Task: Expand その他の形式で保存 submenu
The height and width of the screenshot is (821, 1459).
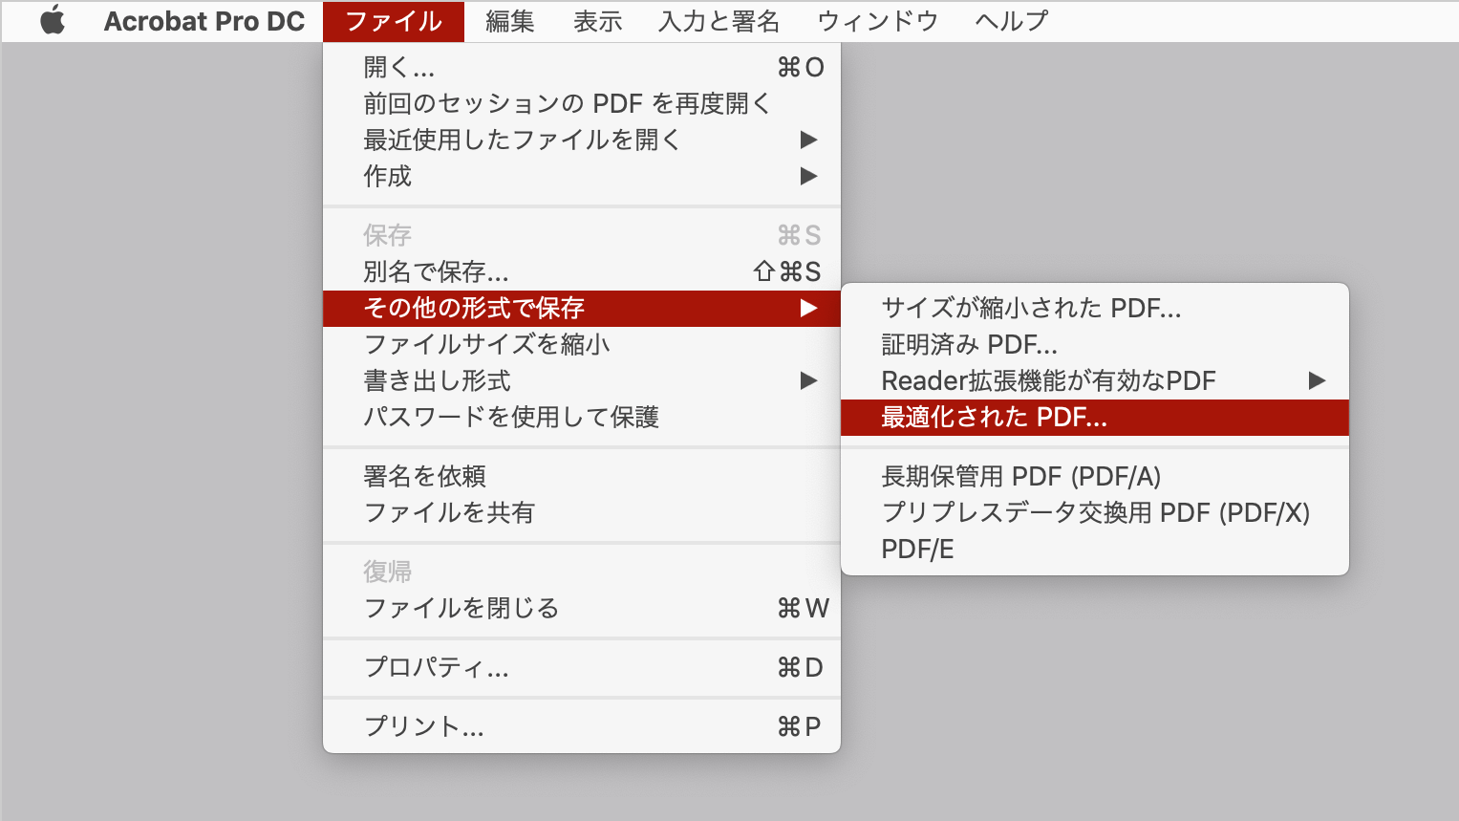Action: 582,308
